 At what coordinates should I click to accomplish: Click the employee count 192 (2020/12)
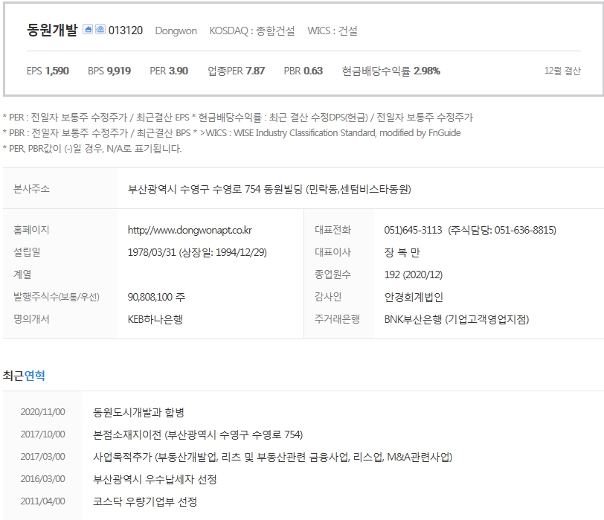click(414, 275)
